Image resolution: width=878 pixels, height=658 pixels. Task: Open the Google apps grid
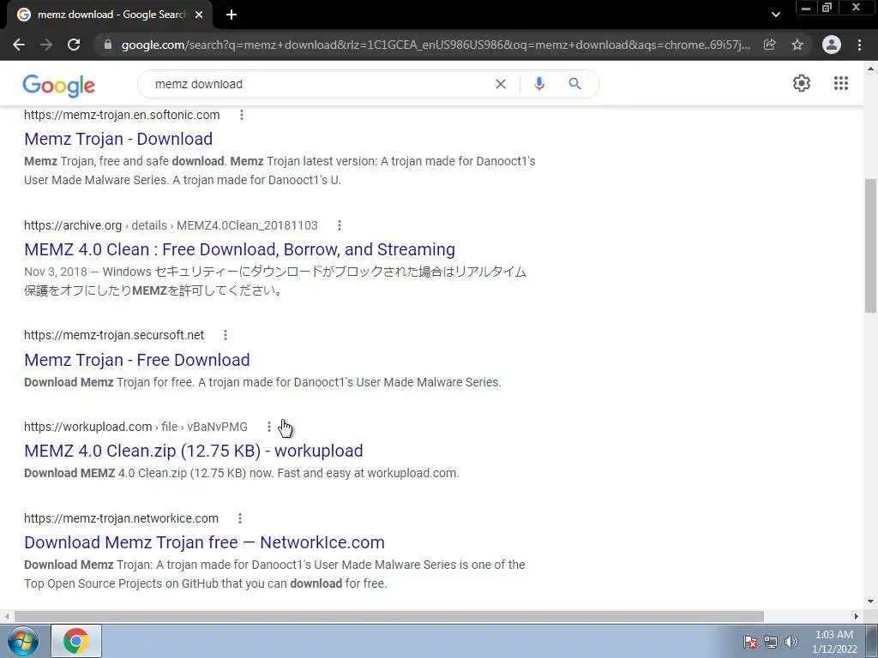point(840,83)
